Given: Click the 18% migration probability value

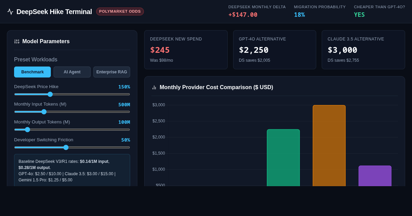Looking at the screenshot, I should click(x=299, y=15).
